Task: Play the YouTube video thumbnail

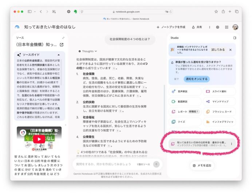Action: [39, 139]
